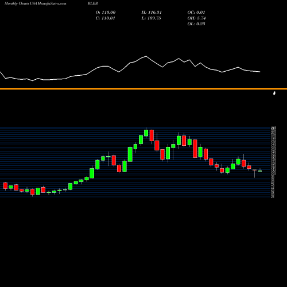This screenshot has height=287, width=287.
Task: Click the BLDR ticker symbol label
Action: pyautogui.click(x=92, y=3)
